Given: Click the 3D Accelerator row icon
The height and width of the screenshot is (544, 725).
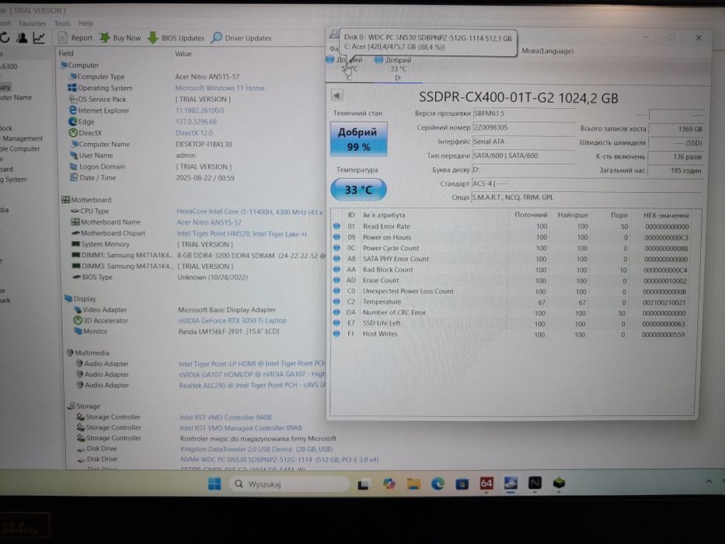Looking at the screenshot, I should [78, 320].
